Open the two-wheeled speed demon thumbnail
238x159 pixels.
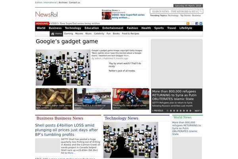point(131,99)
